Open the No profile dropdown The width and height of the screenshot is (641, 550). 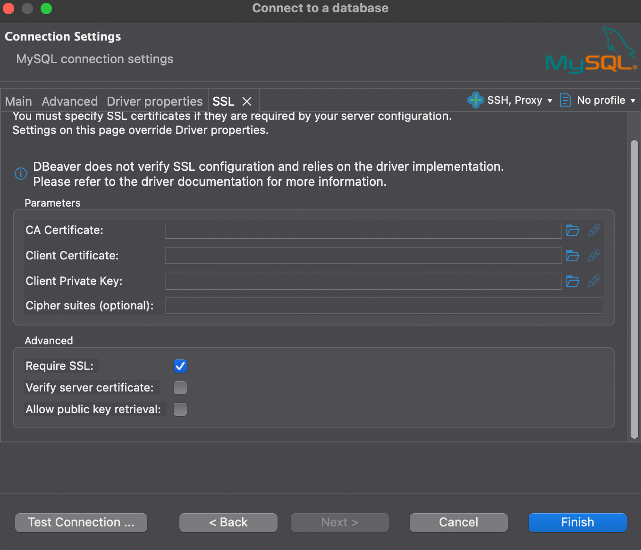point(598,100)
